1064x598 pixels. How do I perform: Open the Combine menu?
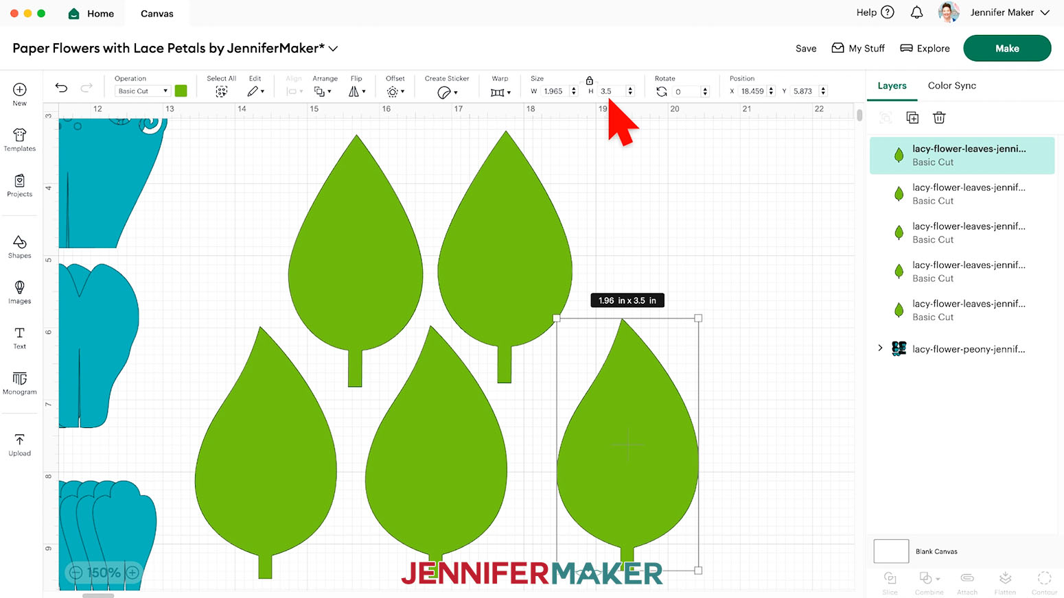929,582
